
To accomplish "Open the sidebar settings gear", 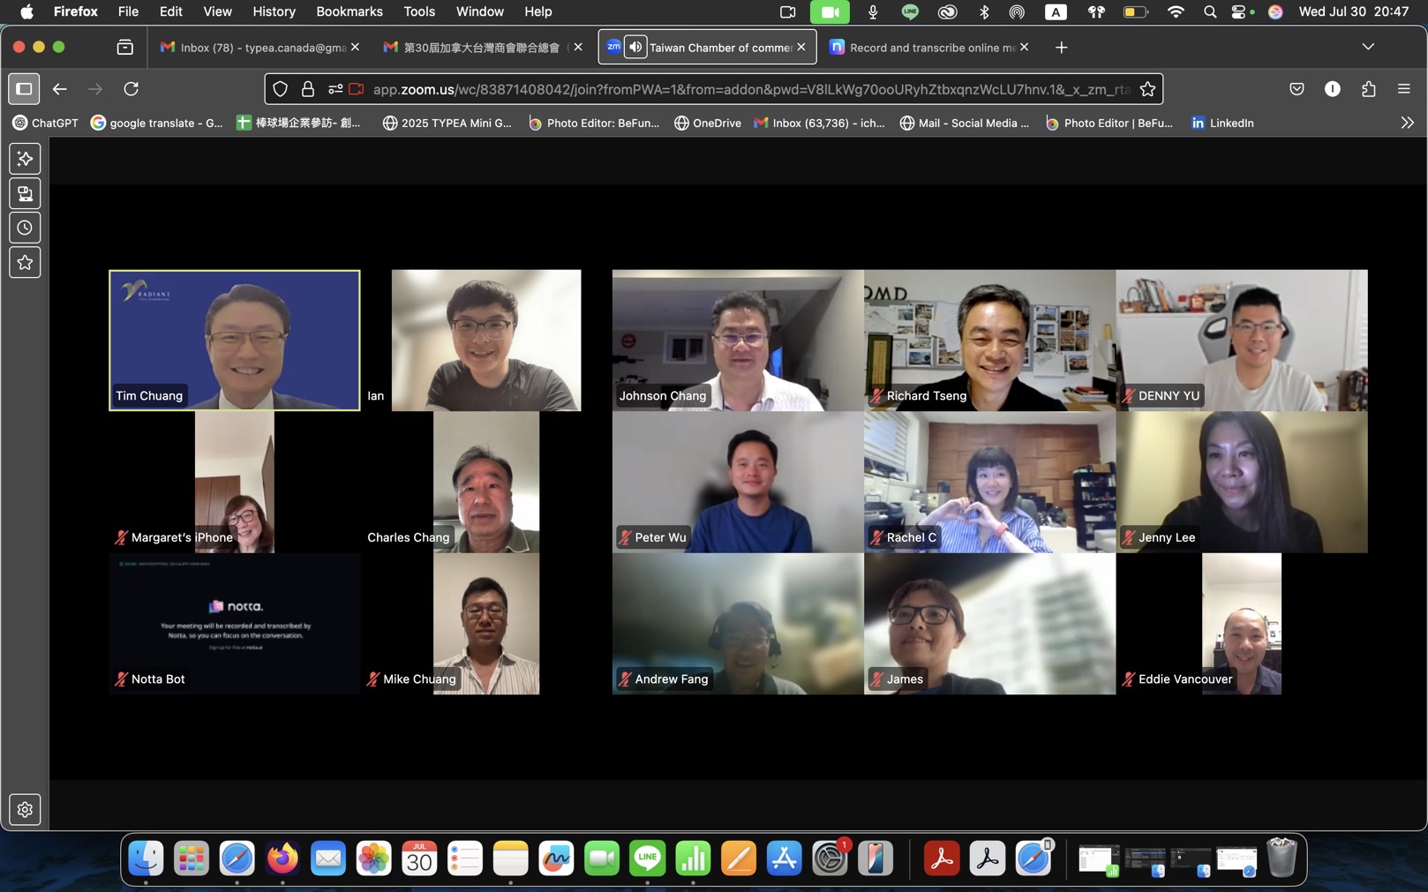I will 25,809.
